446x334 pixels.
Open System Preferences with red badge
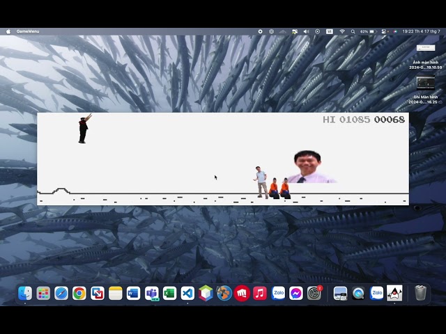click(x=314, y=294)
